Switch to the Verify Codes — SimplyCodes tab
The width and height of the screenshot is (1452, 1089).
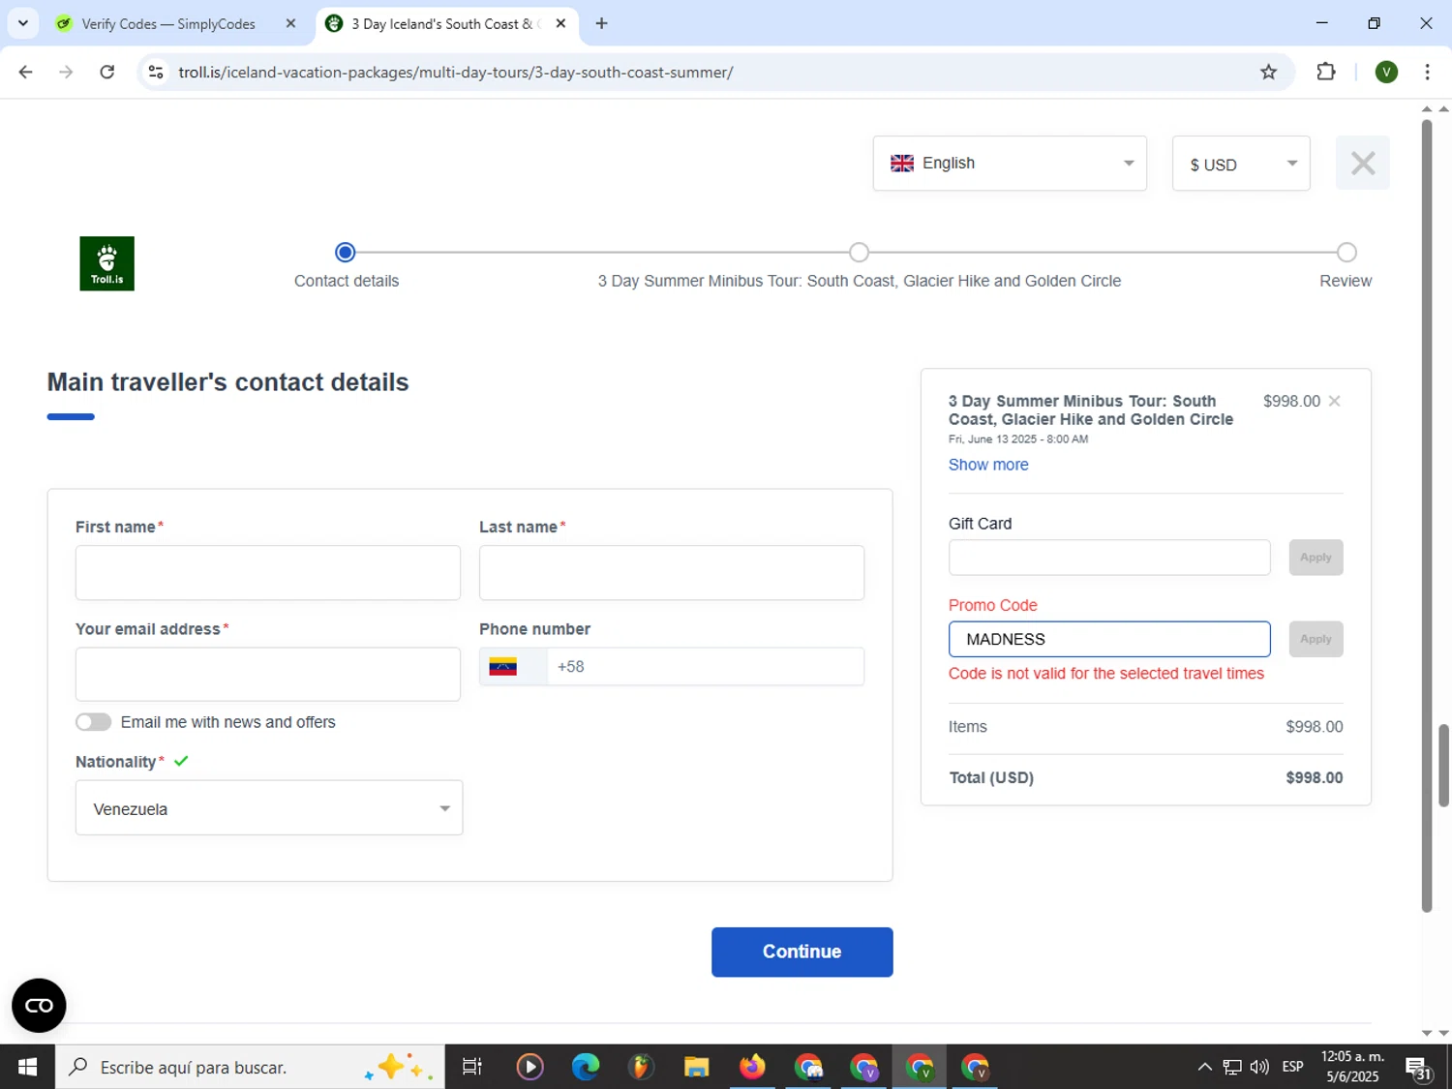(169, 23)
